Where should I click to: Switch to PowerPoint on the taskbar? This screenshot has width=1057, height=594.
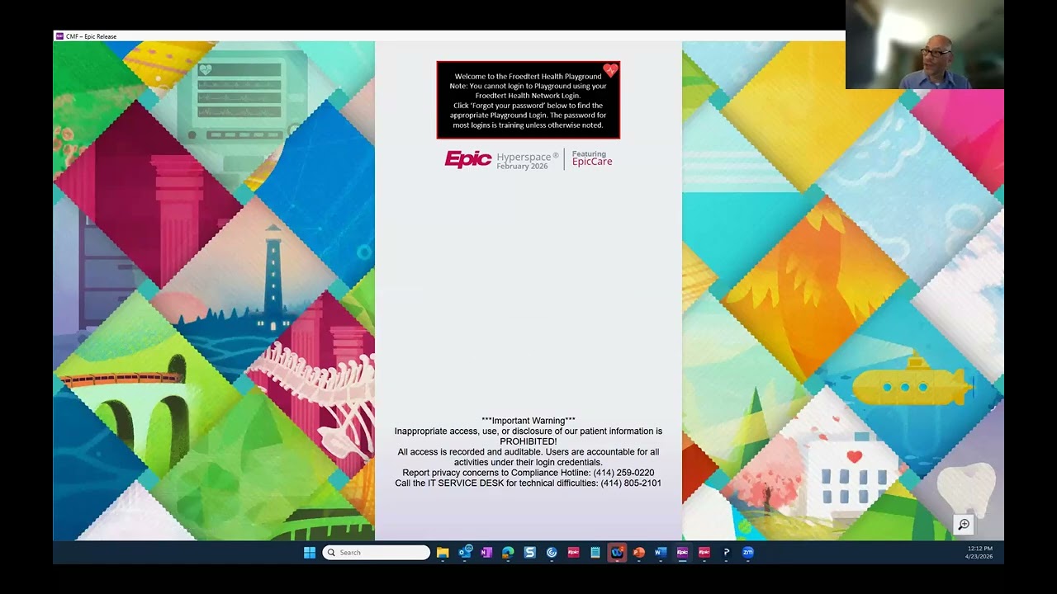click(x=638, y=553)
